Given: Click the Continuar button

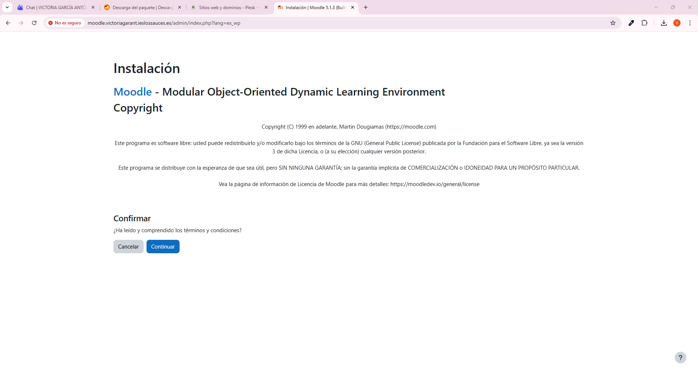Looking at the screenshot, I should pyautogui.click(x=163, y=247).
